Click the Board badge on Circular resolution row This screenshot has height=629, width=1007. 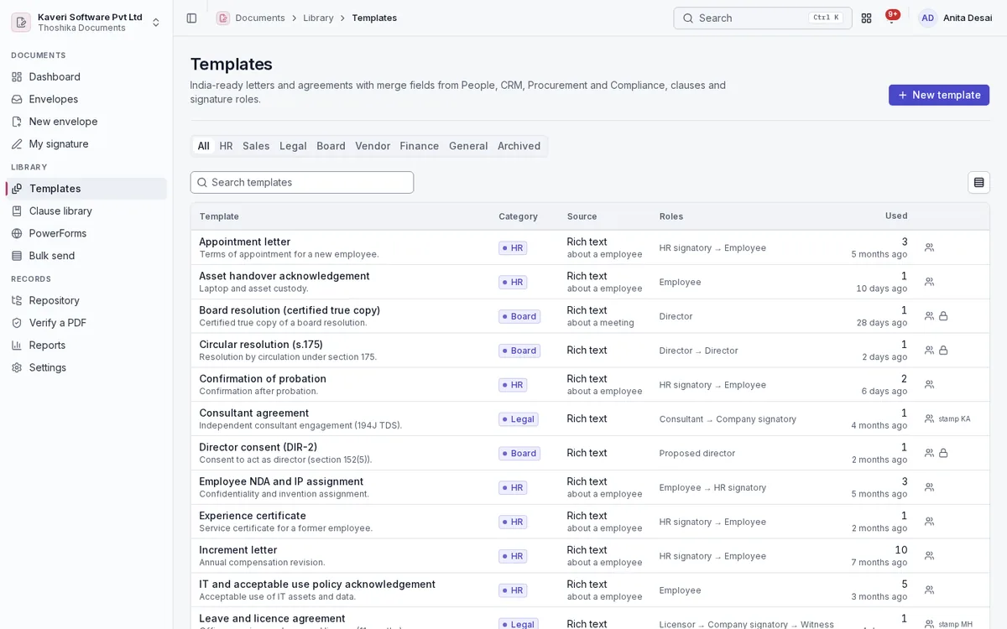(x=519, y=351)
